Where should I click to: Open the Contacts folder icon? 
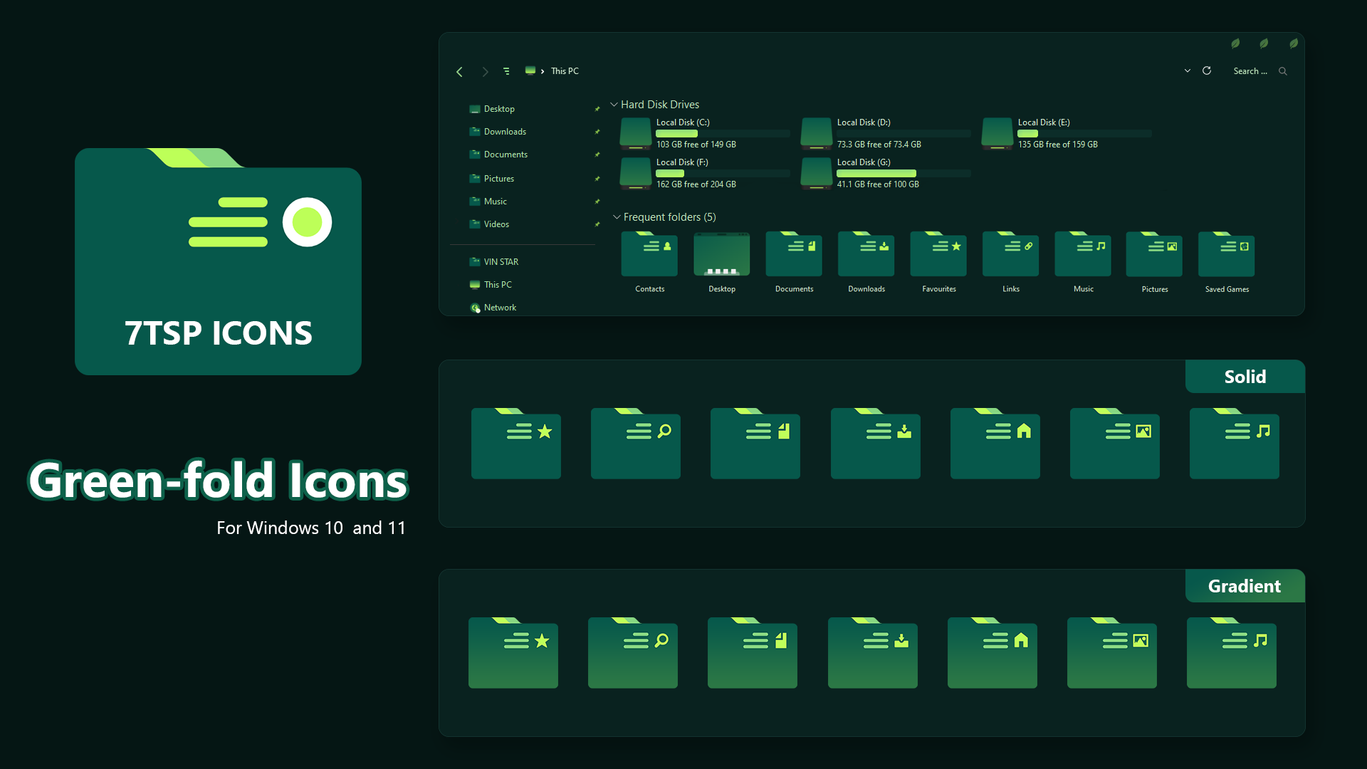point(649,254)
